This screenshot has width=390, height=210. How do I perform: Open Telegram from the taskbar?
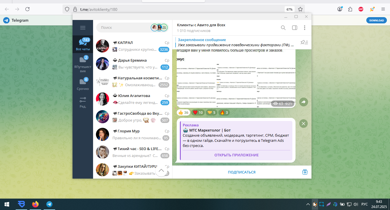pos(49,204)
